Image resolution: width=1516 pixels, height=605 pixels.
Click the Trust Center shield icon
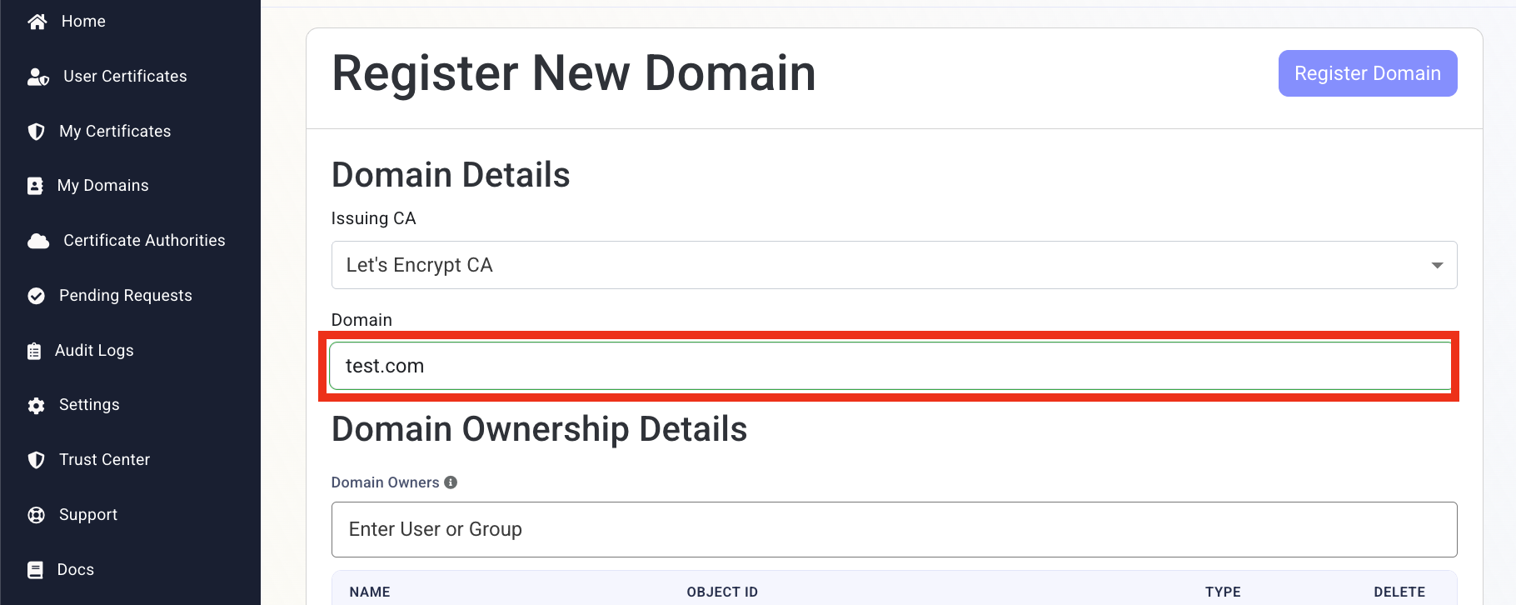[36, 460]
